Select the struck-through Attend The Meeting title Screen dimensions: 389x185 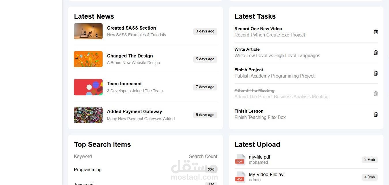(x=254, y=90)
